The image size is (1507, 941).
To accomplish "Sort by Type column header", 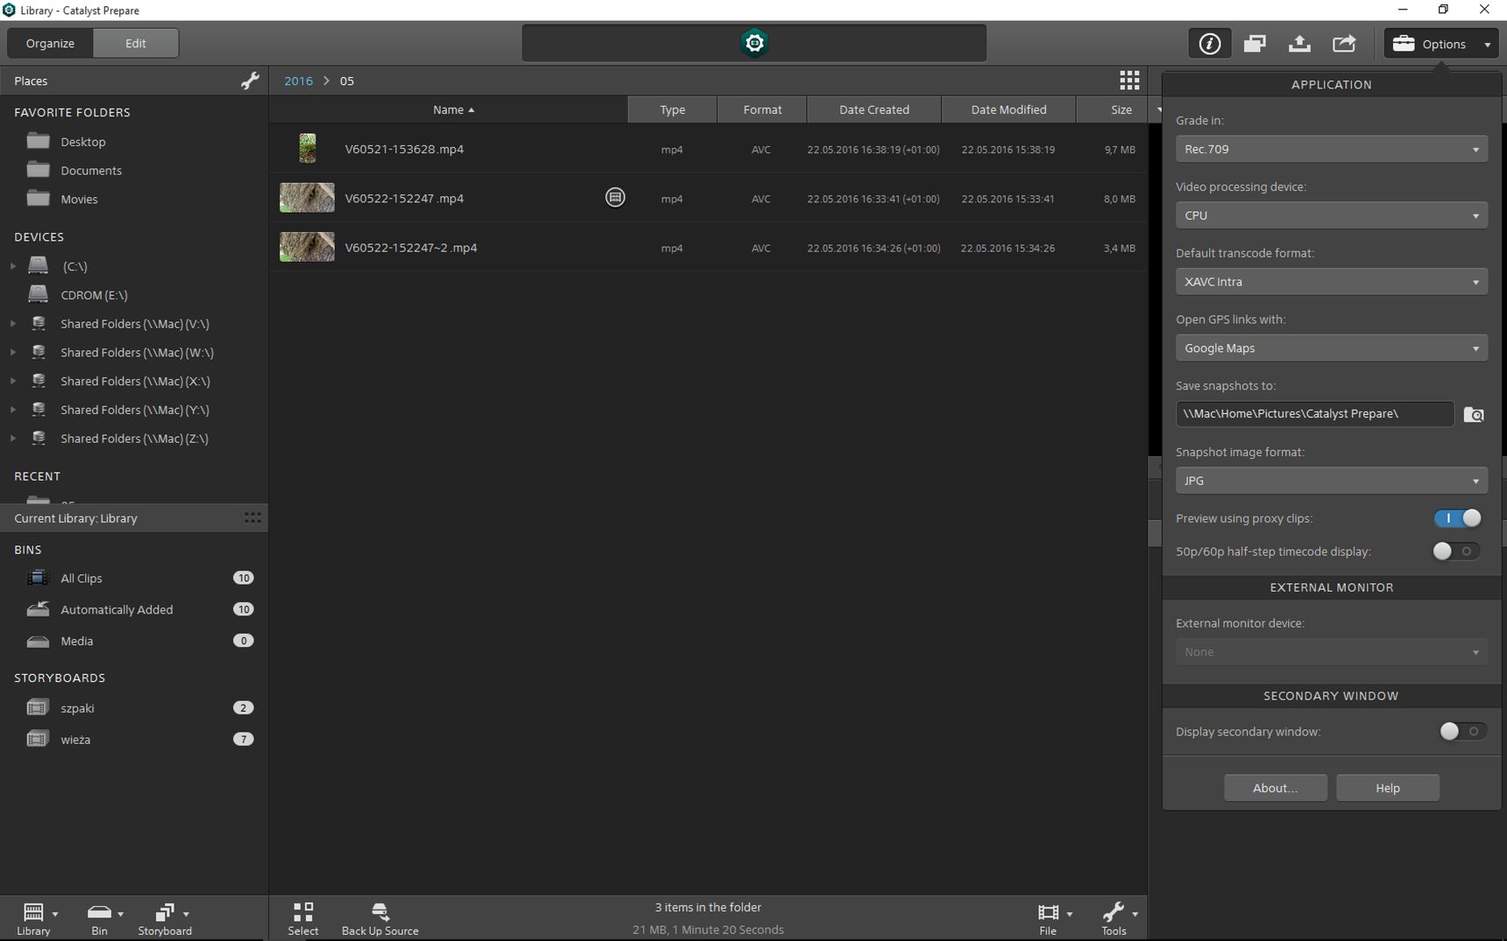I will (x=672, y=109).
